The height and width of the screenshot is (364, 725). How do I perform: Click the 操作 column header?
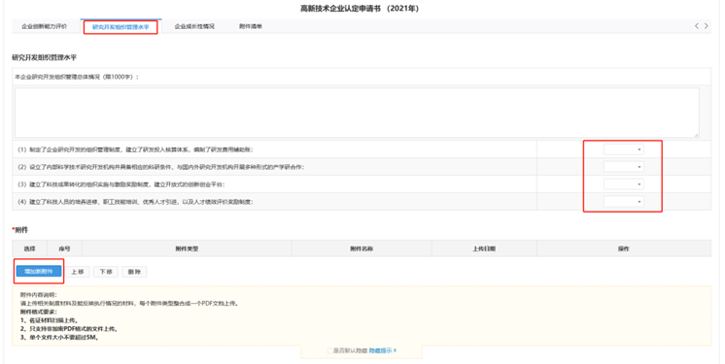624,248
